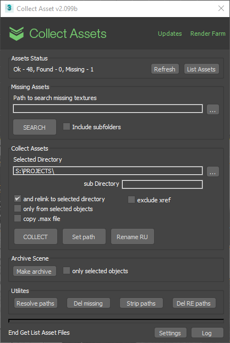230x343 pixels.
Task: Click the COLLECT button
Action: (36, 236)
